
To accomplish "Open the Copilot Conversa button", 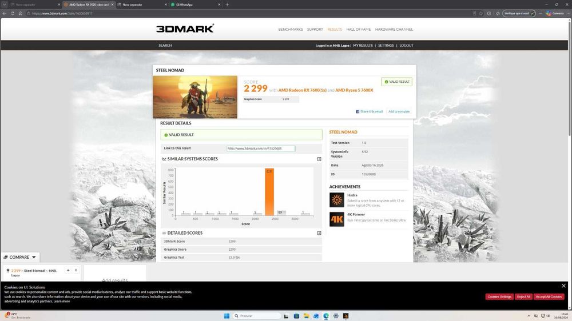I will (x=555, y=14).
